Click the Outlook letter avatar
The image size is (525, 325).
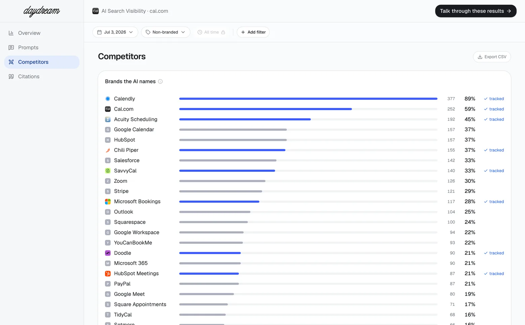click(x=108, y=212)
